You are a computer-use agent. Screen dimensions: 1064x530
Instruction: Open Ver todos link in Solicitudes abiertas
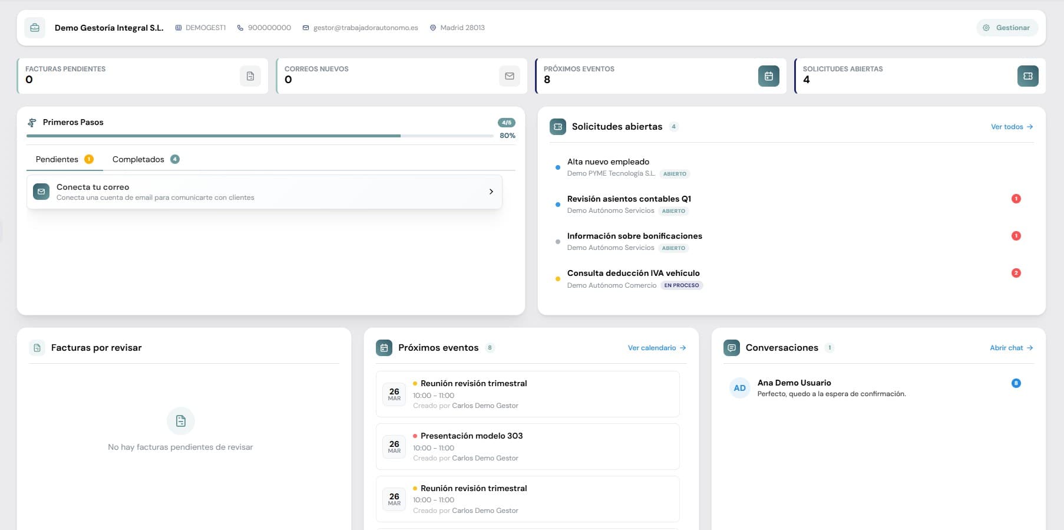[1012, 127]
